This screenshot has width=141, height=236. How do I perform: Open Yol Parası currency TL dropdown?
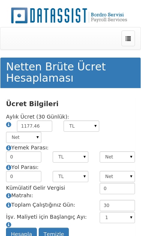coord(70,177)
